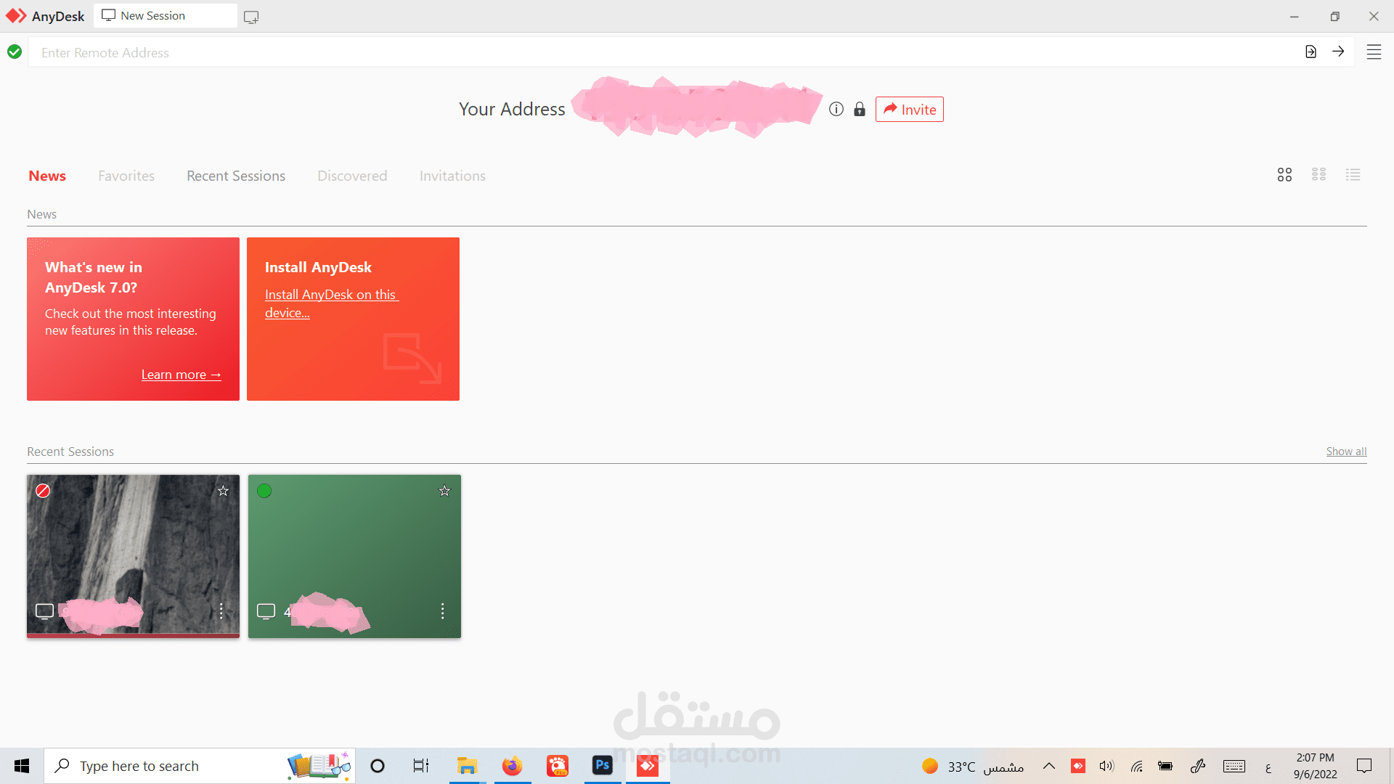Click the list view icon
The height and width of the screenshot is (784, 1394).
[x=1353, y=174]
